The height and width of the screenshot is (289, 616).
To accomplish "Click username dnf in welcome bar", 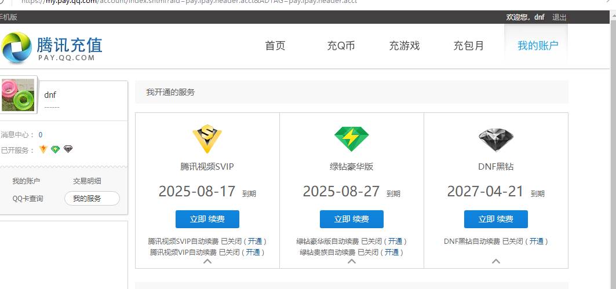I will (x=540, y=17).
